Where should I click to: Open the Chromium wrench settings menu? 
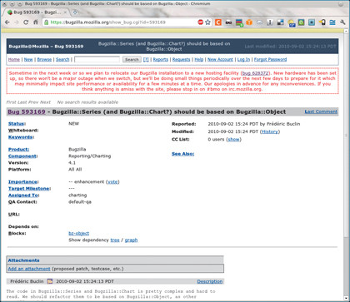[342, 22]
